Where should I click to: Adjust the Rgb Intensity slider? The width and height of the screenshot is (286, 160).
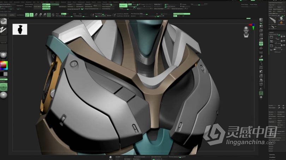click(64, 16)
